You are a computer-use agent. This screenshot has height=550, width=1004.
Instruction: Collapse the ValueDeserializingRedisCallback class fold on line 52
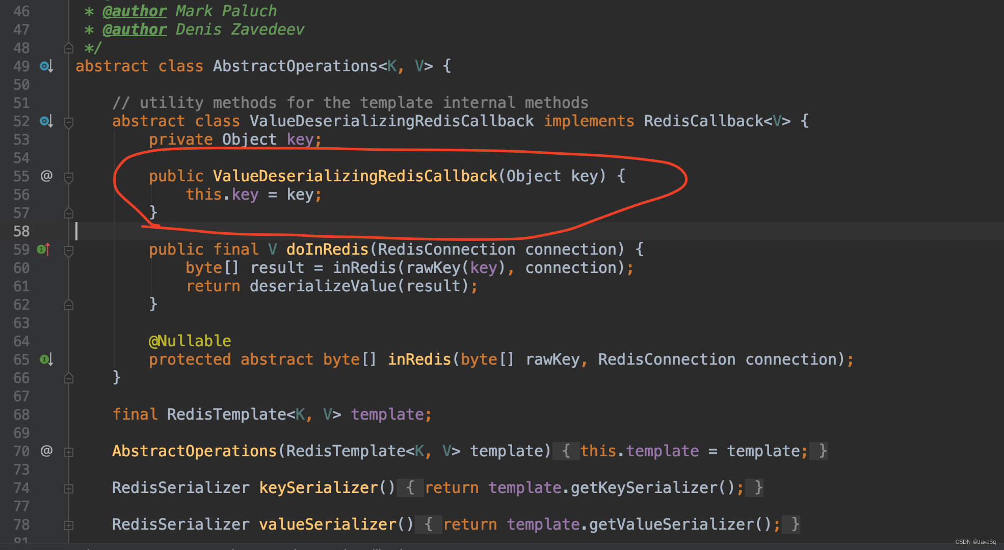pyautogui.click(x=69, y=122)
